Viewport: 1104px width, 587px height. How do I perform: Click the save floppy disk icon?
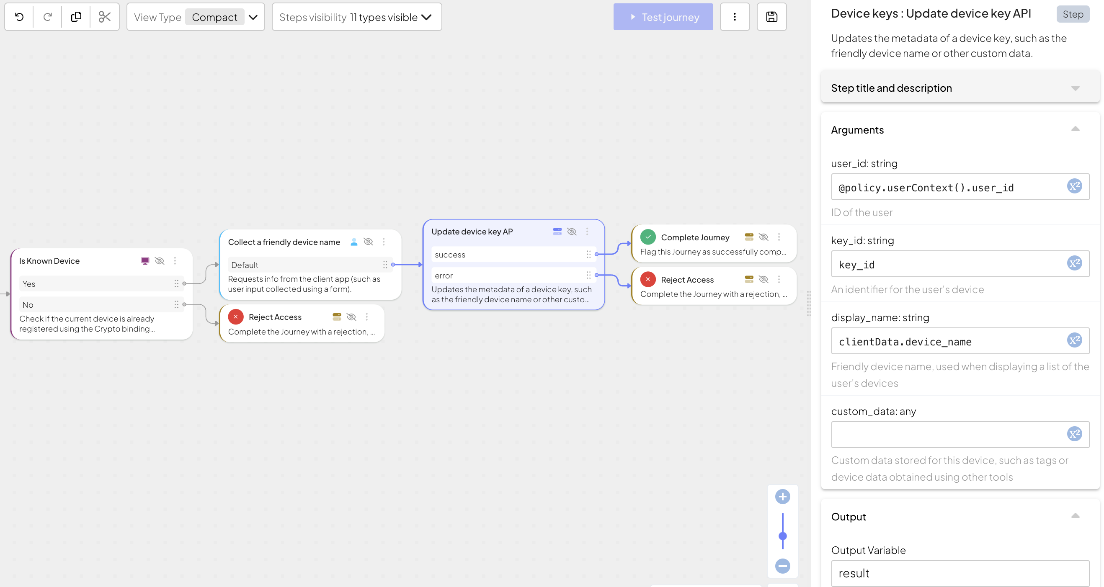771,17
